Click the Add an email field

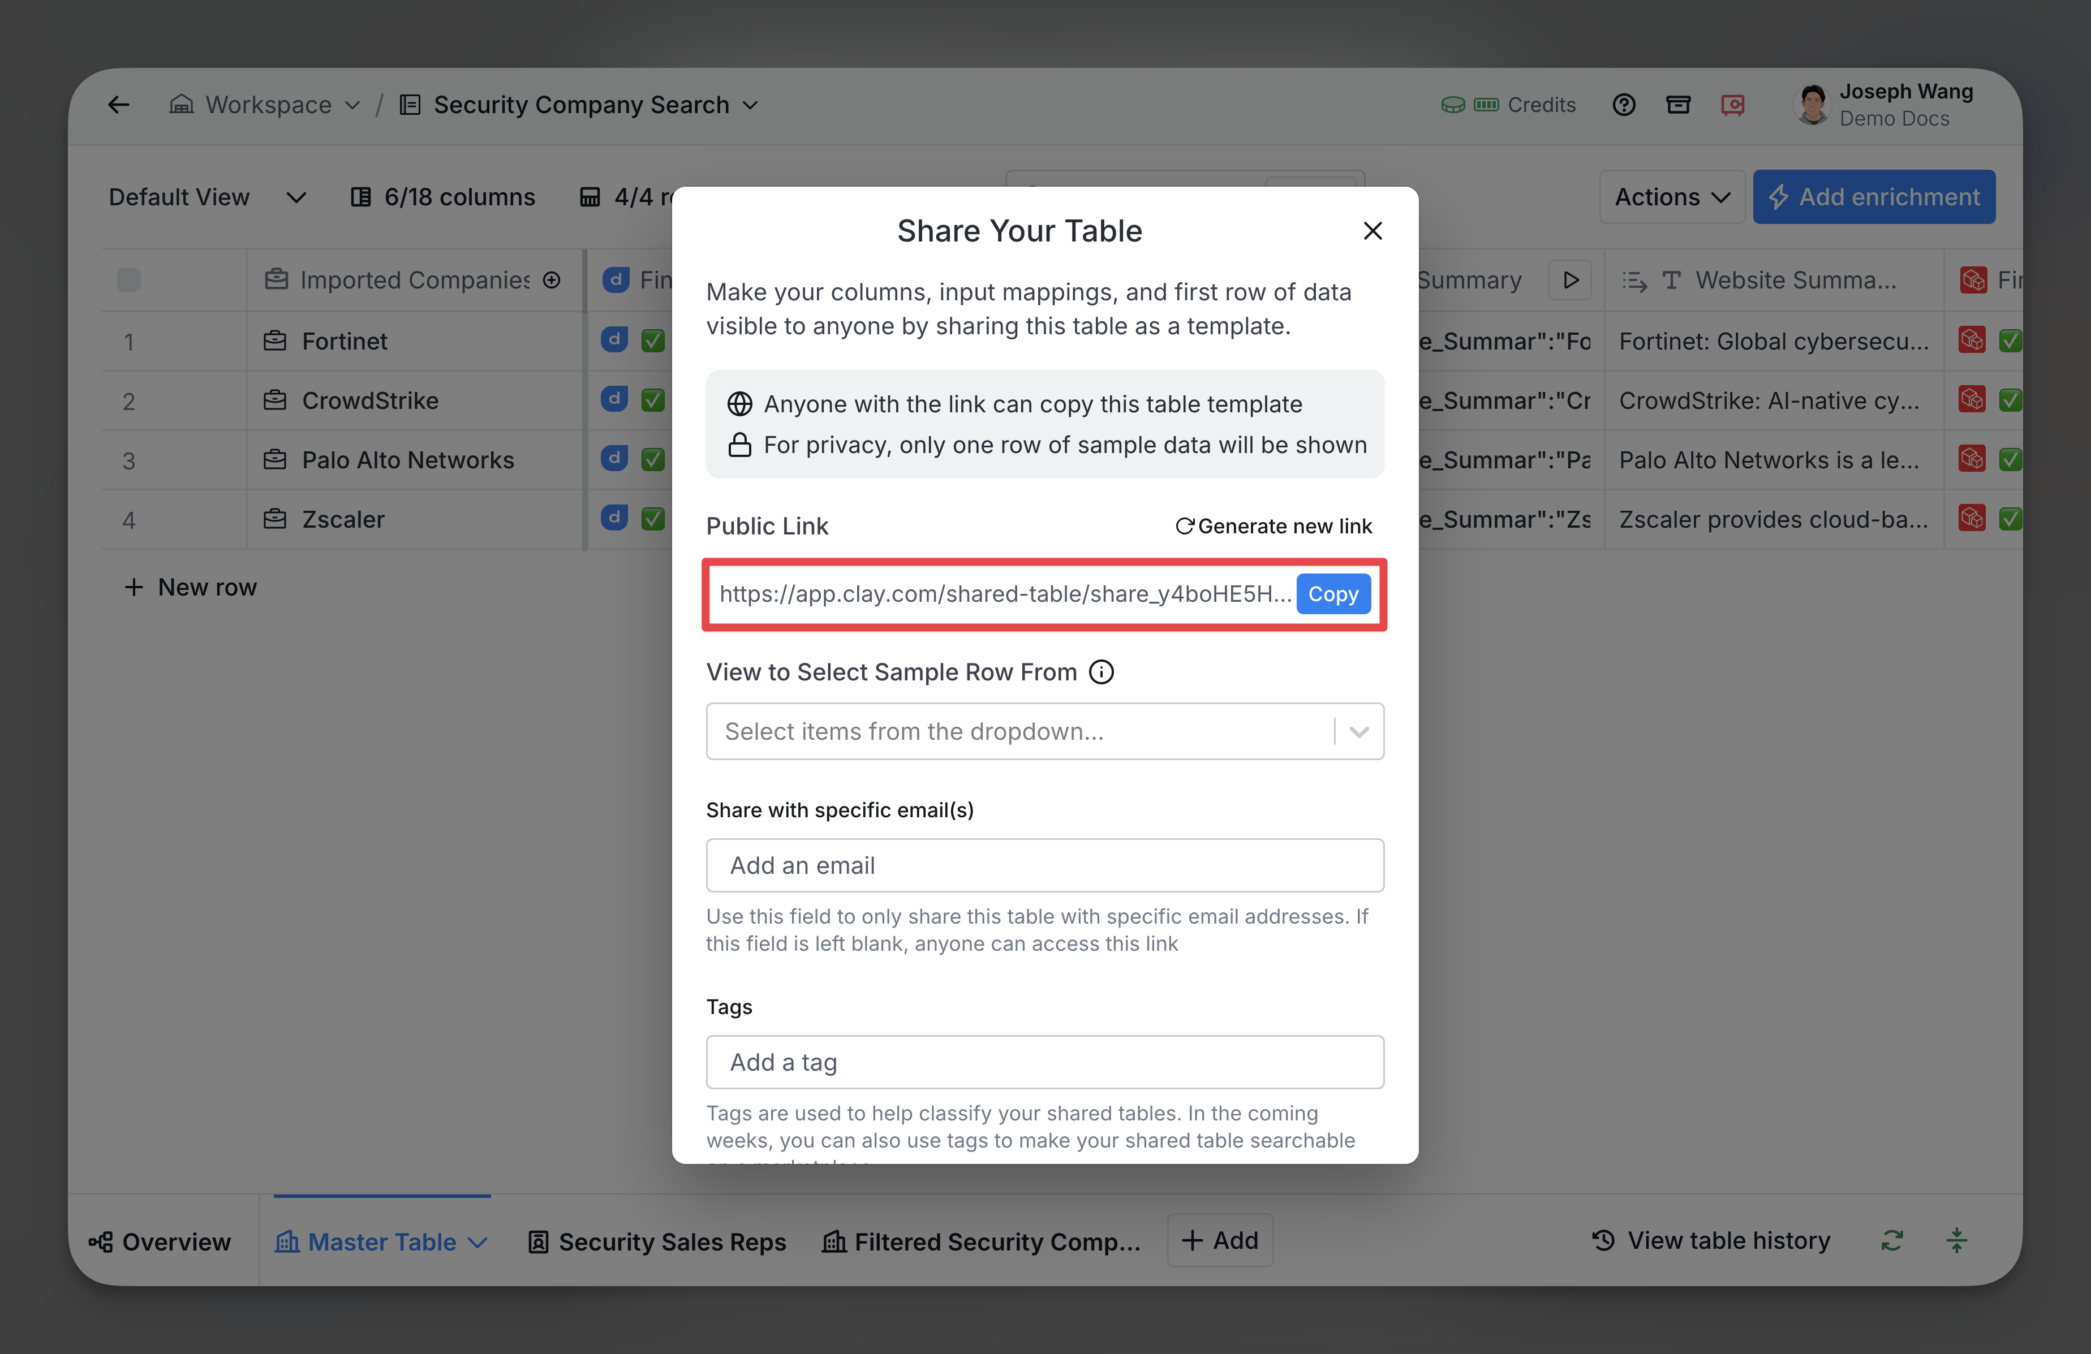tap(1044, 866)
